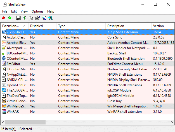Open the Options menu
175x132 pixels.
(x=37, y=11)
